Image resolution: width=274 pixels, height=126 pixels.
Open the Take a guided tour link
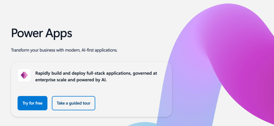pyautogui.click(x=74, y=103)
